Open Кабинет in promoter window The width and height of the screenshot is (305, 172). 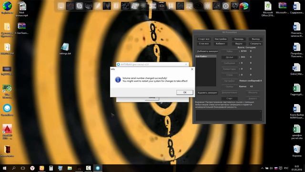221,43
